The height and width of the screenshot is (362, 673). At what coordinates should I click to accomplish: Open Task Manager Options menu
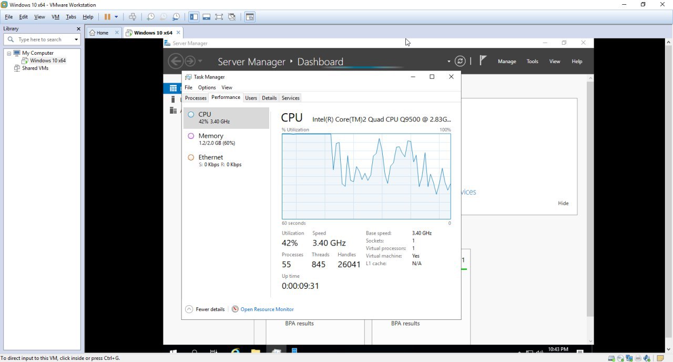207,87
